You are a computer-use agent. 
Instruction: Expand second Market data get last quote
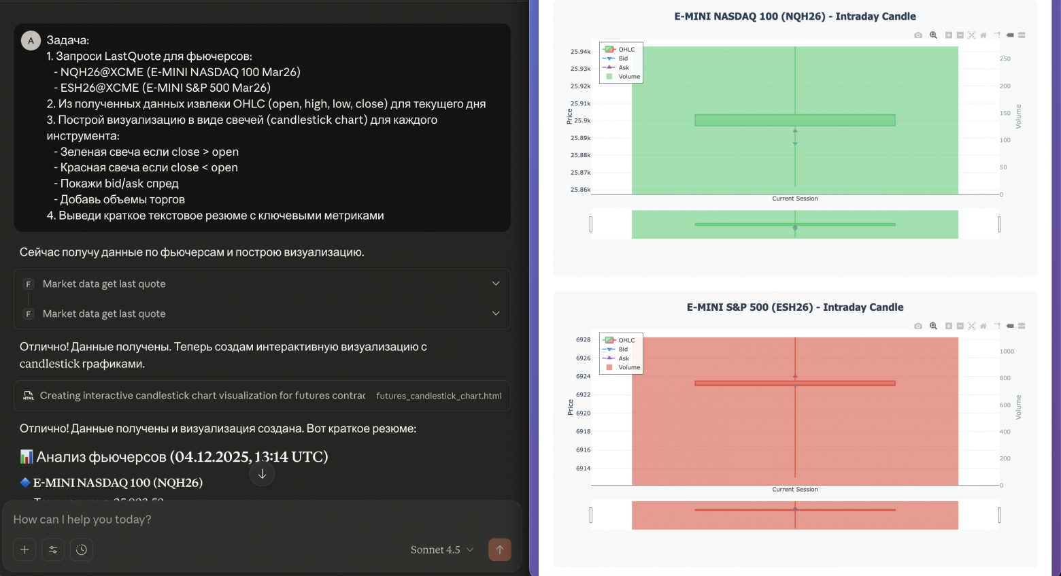pyautogui.click(x=262, y=314)
